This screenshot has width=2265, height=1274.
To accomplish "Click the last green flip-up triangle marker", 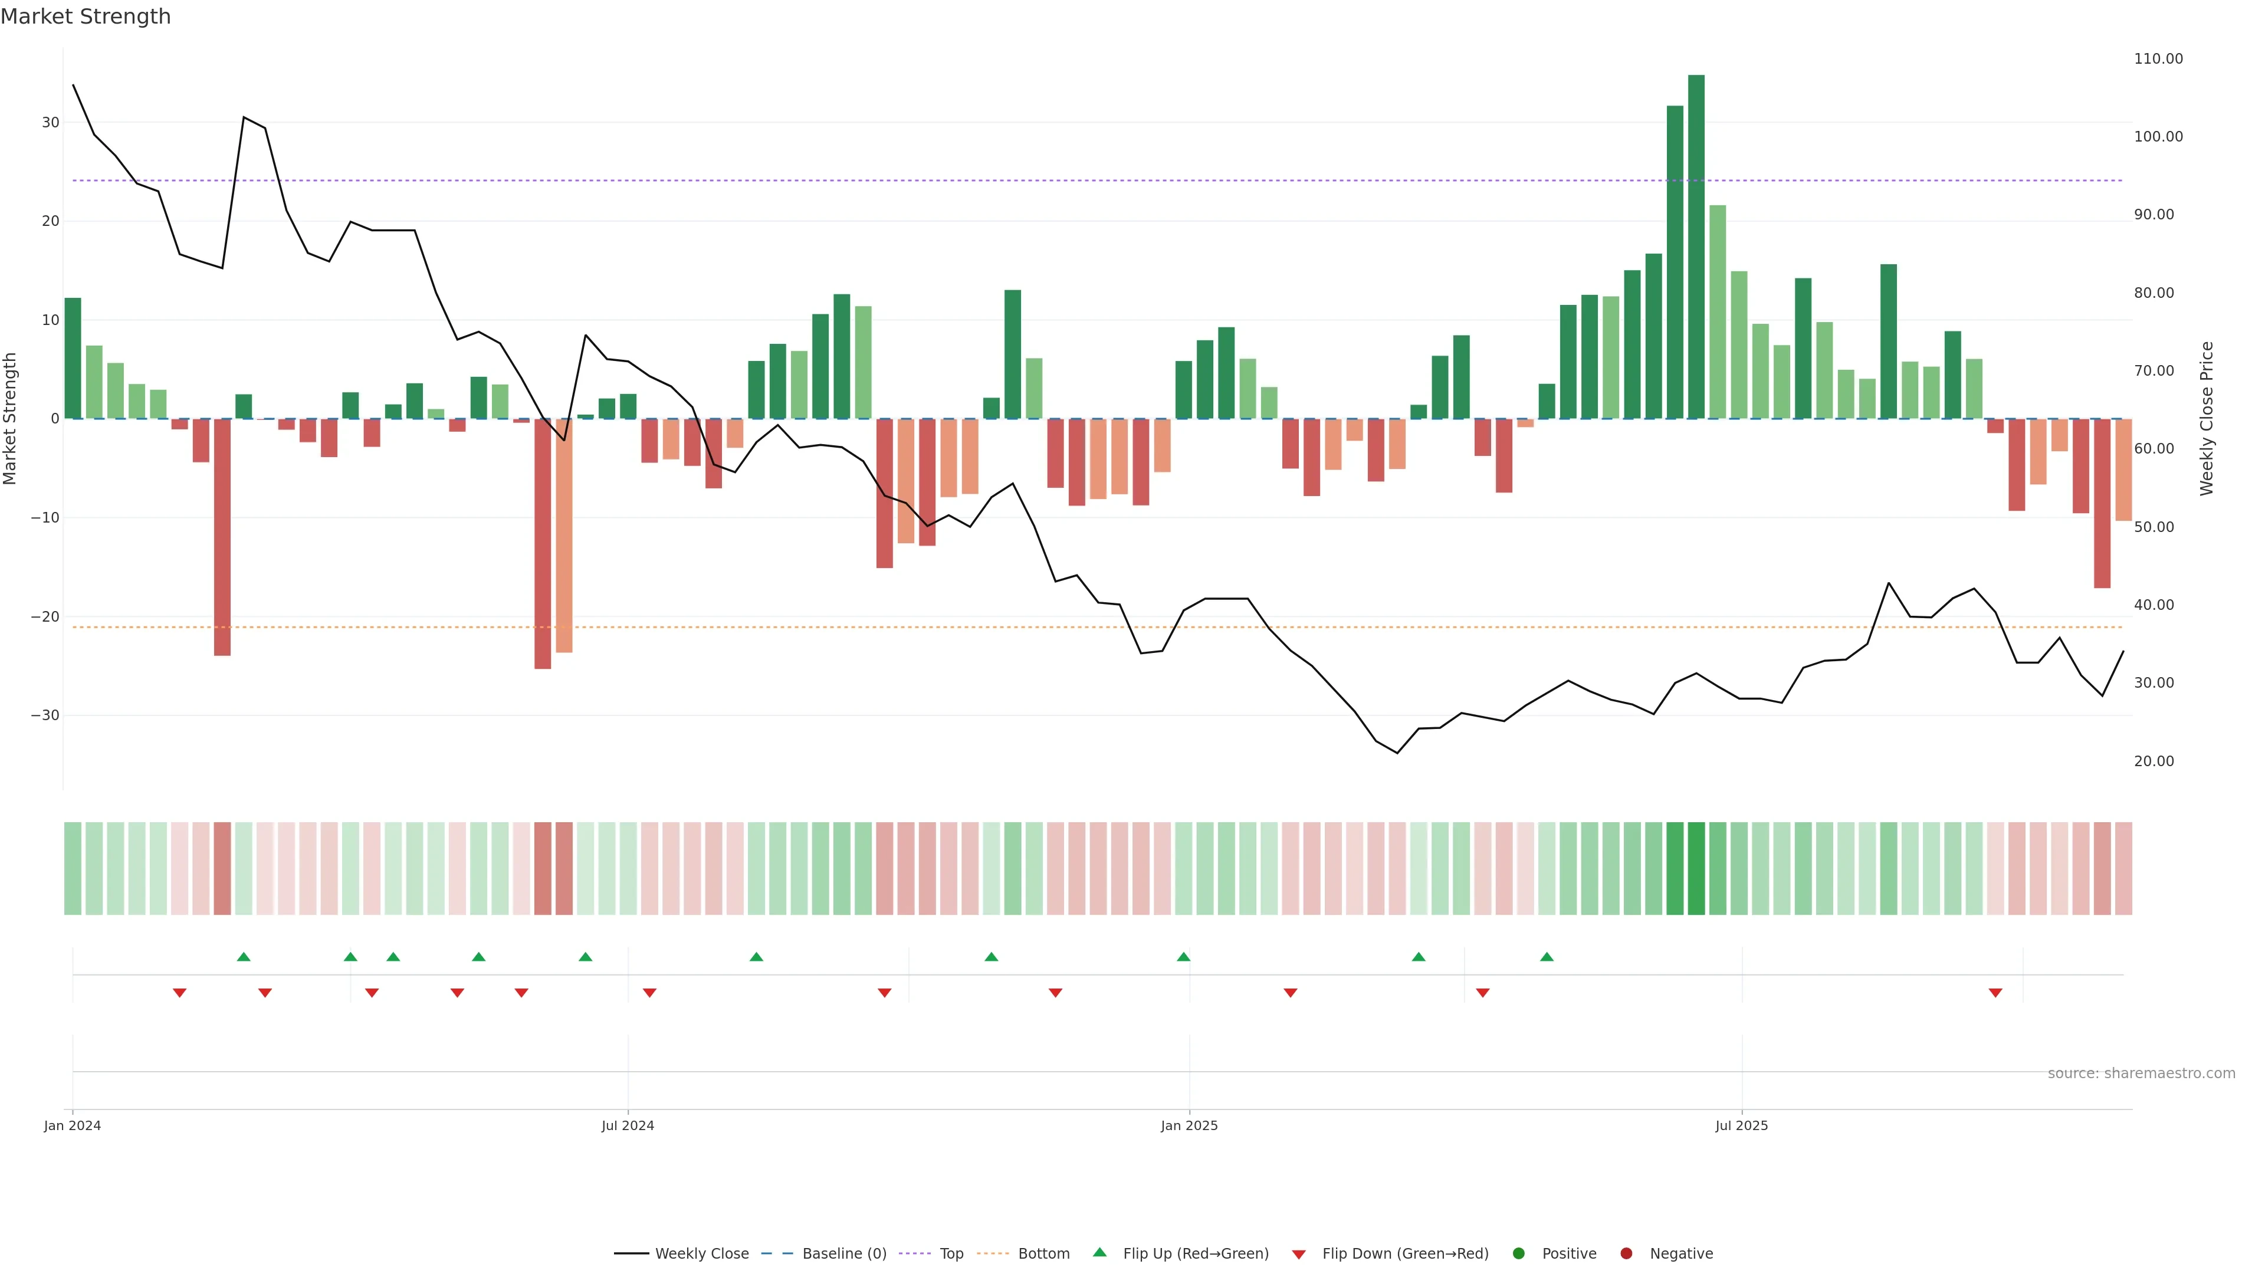I will click(x=1547, y=957).
